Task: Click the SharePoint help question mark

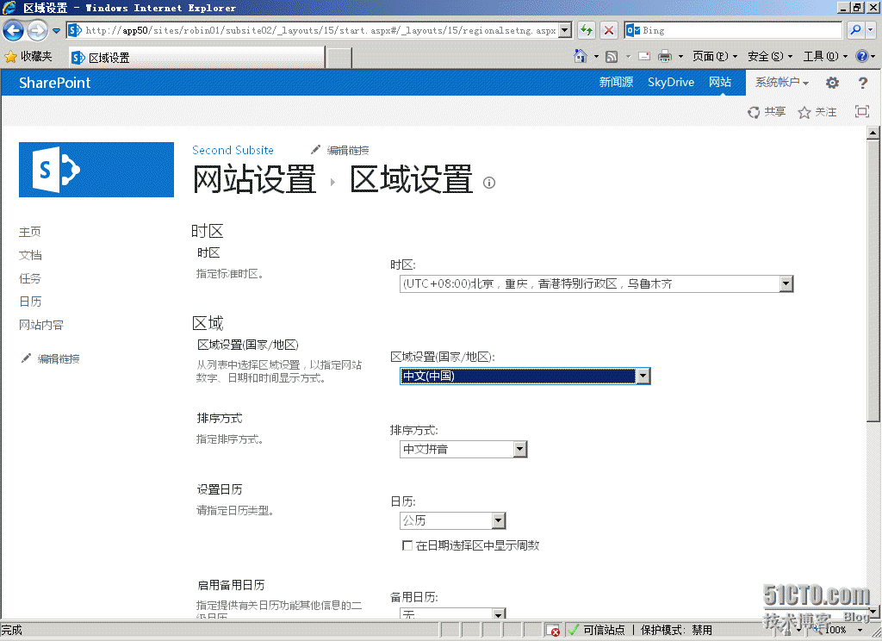Action: click(862, 83)
